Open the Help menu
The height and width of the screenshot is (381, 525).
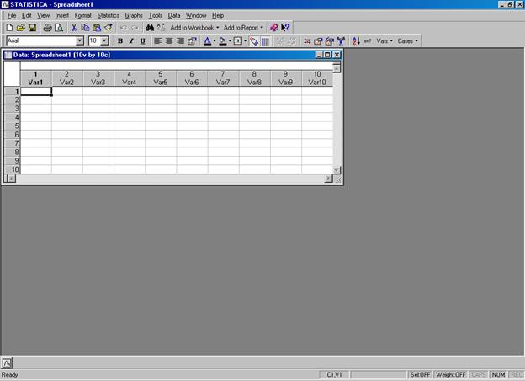(218, 15)
